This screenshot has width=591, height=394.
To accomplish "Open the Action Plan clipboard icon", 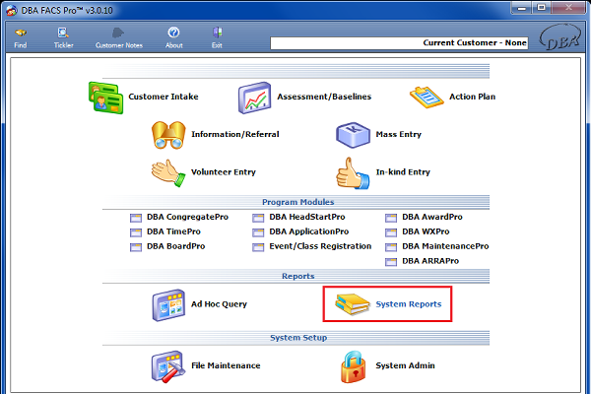I will tap(425, 98).
